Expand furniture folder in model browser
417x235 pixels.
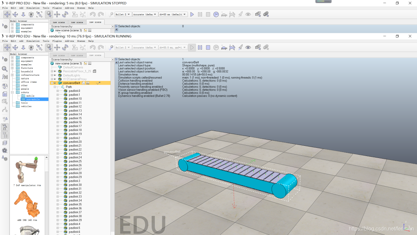pos(12,68)
